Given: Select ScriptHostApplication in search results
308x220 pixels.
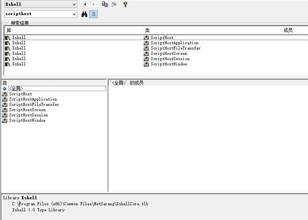Looking at the screenshot, I should pos(174,43).
